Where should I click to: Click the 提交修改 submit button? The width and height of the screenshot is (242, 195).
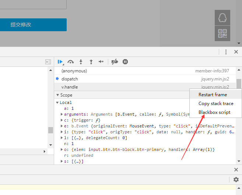pos(33,25)
